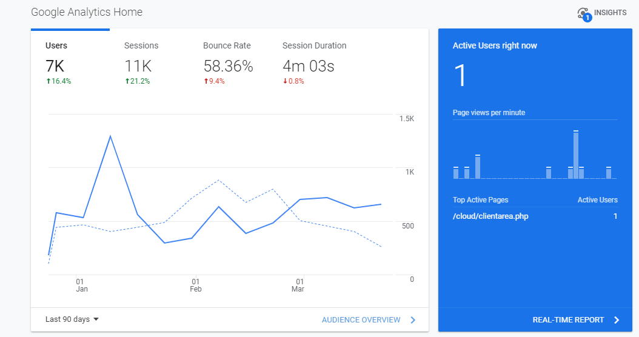Click the red up arrow under Bounce Rate
This screenshot has width=639, height=337.
tap(206, 81)
